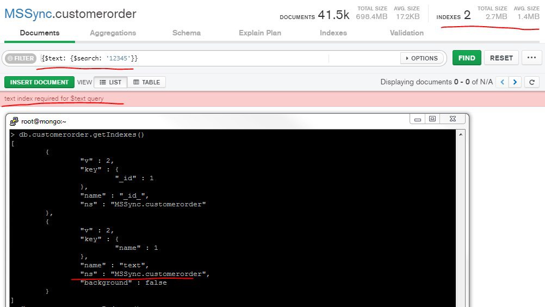Screen dimensions: 545x307
Task: Click the FILTER label badge
Action: tap(21, 58)
